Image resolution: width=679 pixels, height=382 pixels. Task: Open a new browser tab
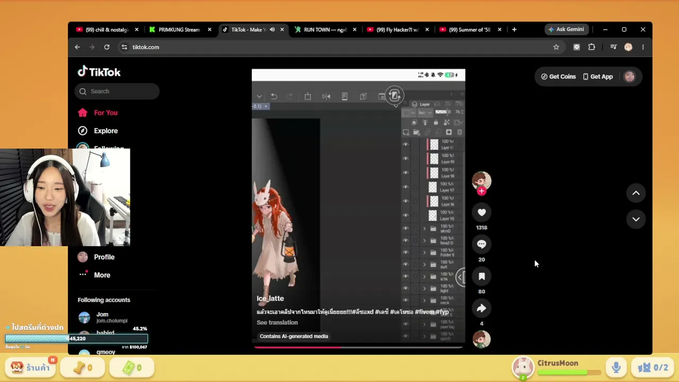(x=514, y=30)
